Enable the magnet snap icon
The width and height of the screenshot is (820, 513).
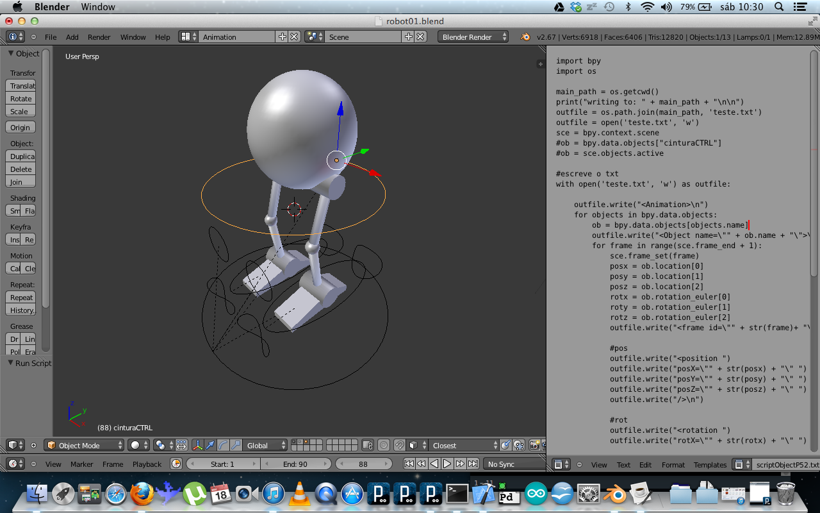click(399, 444)
